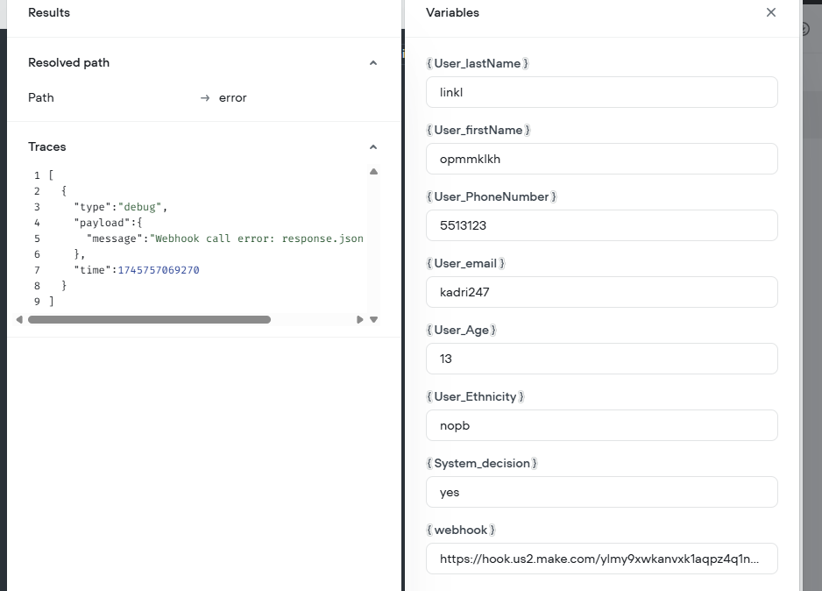This screenshot has height=591, width=822.
Task: Edit the User_email field
Action: pyautogui.click(x=602, y=292)
